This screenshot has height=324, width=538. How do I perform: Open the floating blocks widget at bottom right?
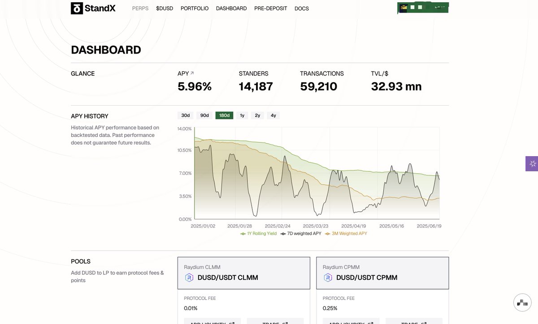click(522, 303)
